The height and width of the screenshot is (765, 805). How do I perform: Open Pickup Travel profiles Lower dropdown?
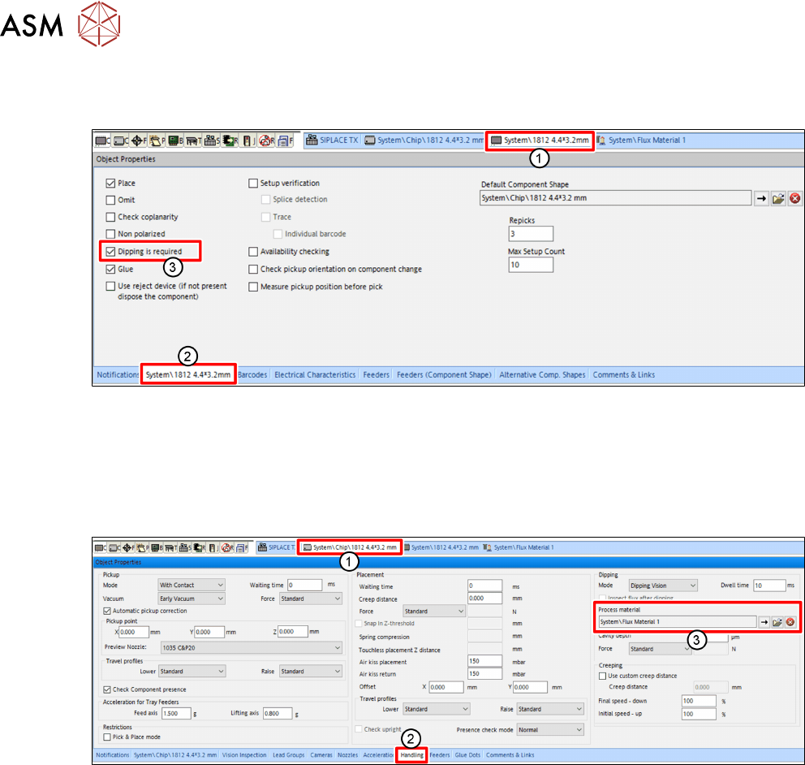pyautogui.click(x=192, y=672)
